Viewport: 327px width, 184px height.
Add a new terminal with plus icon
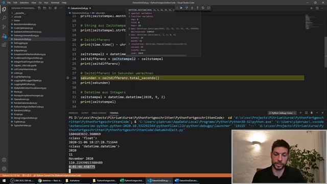(x=300, y=113)
